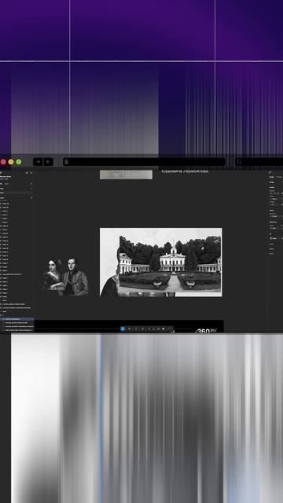
Task: Click the search field with magnifier icon
Action: point(259,162)
